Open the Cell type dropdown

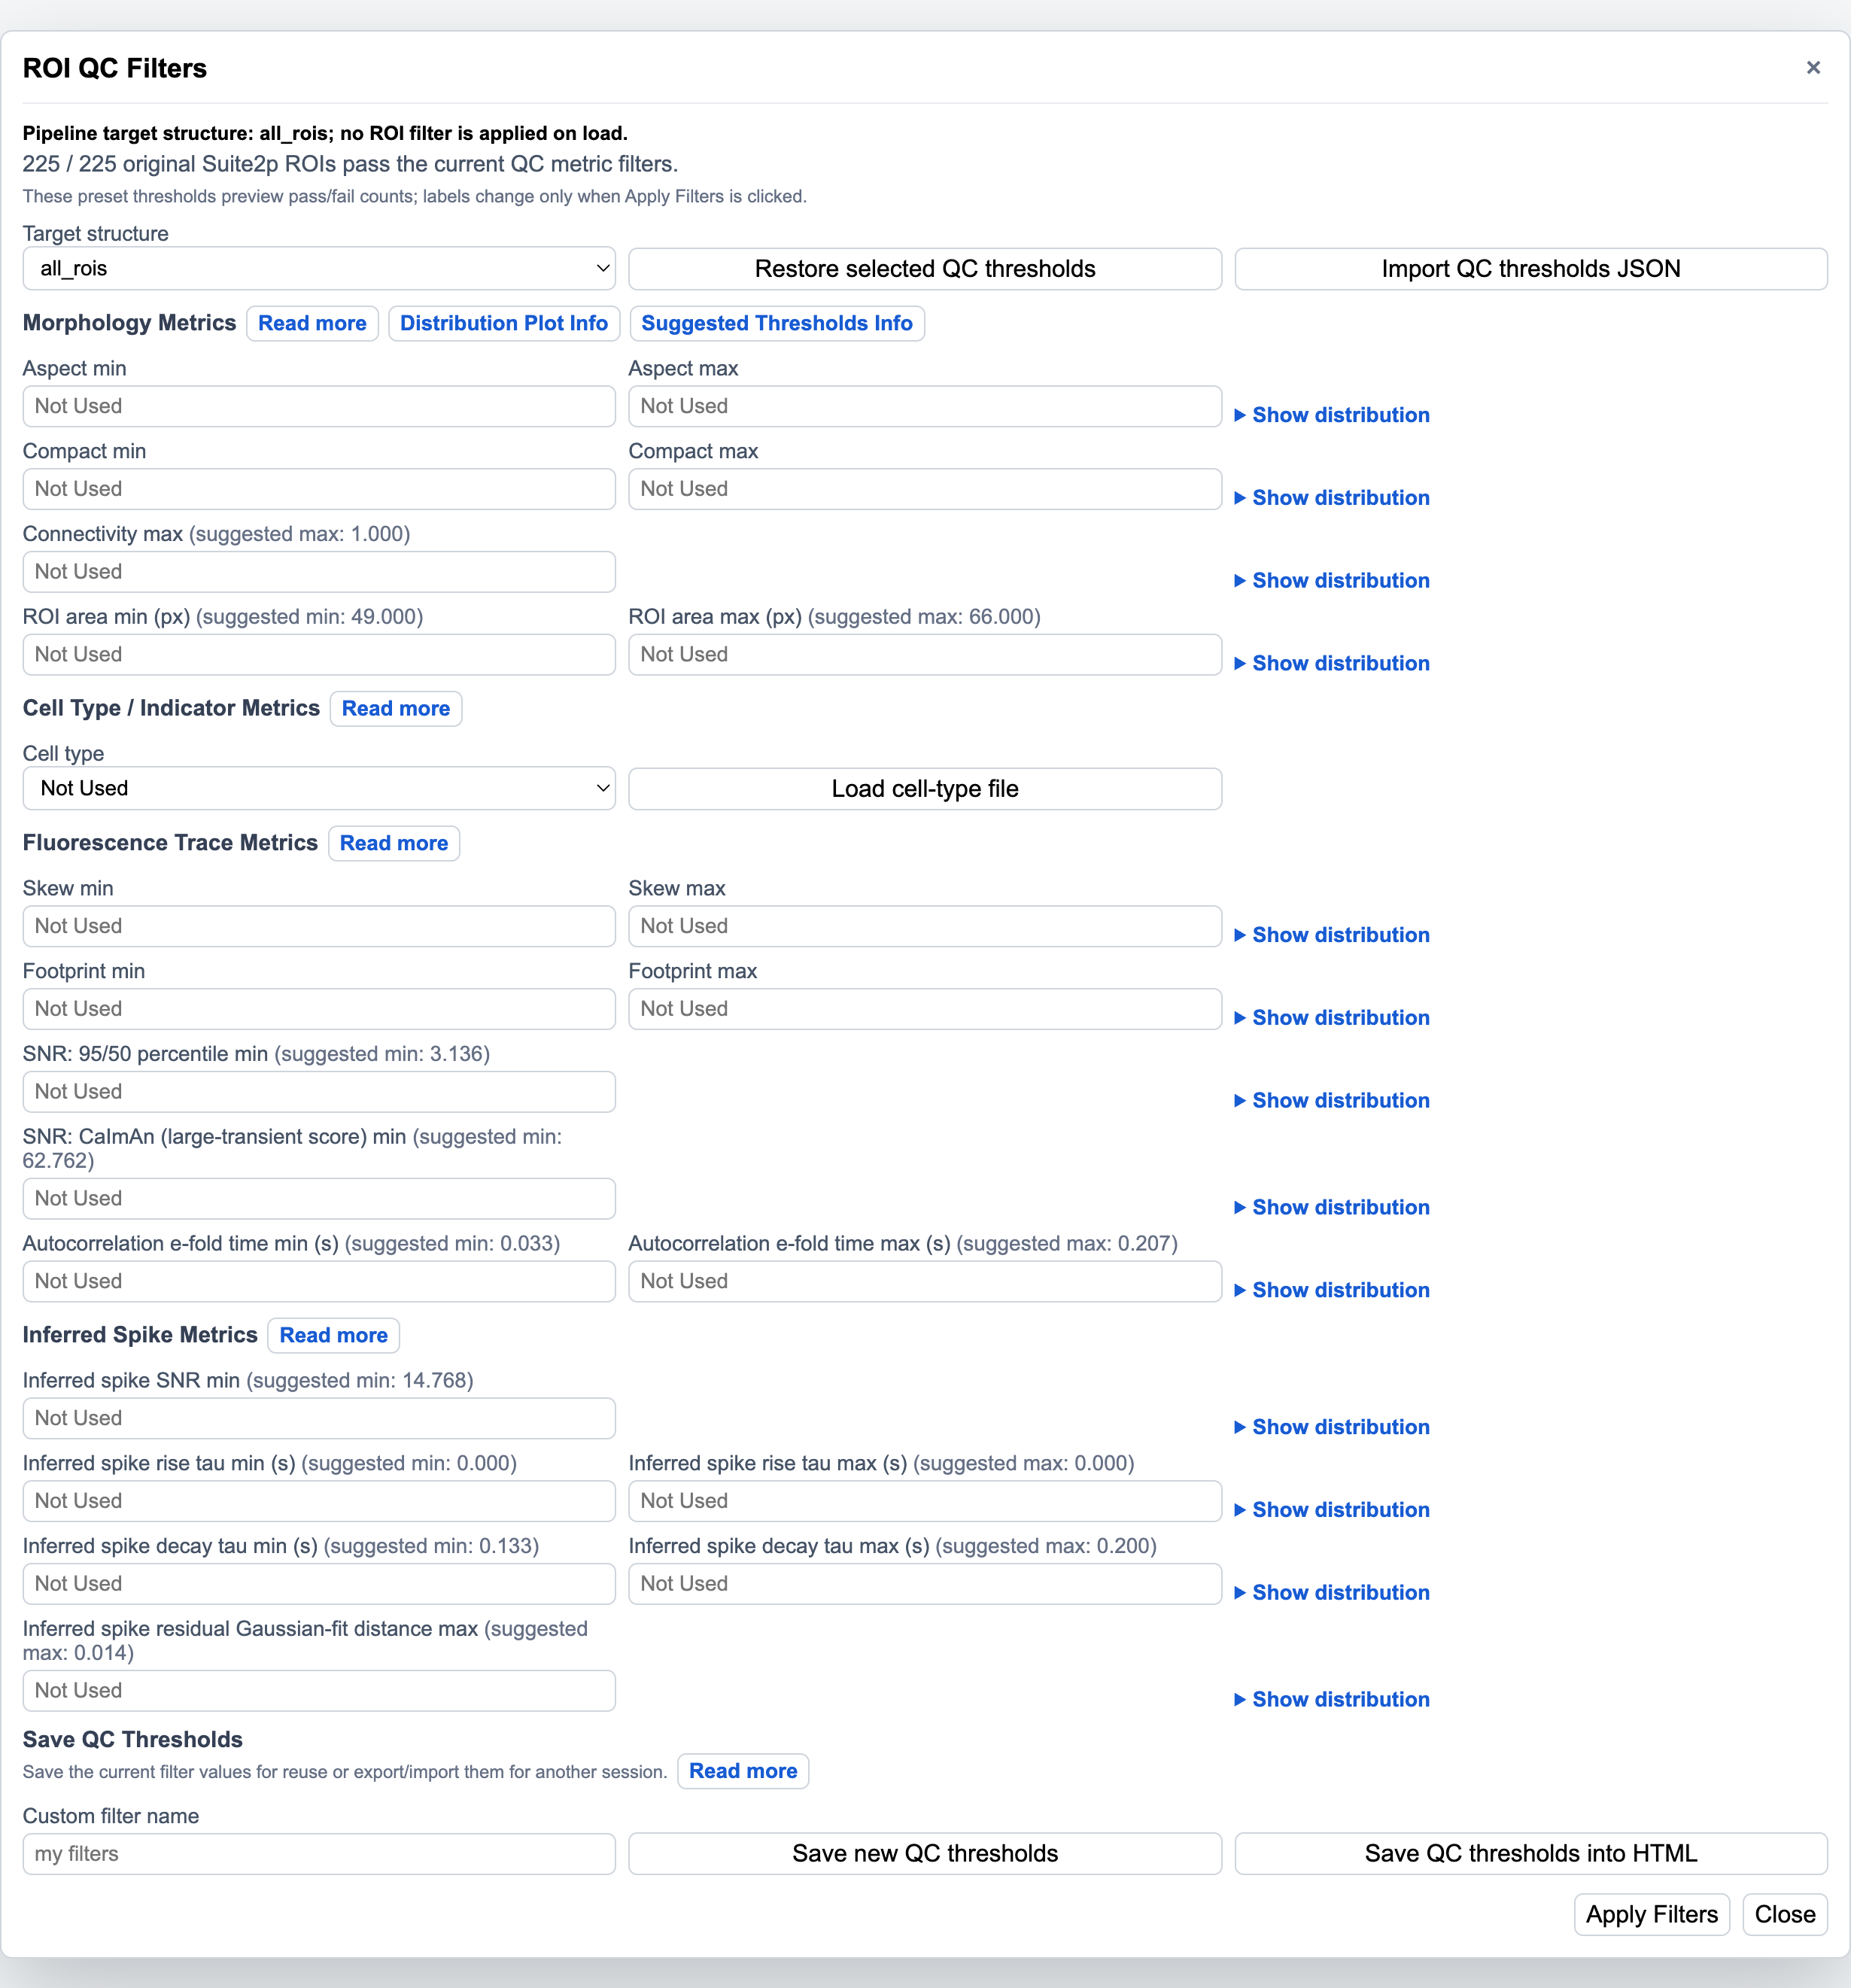click(319, 788)
